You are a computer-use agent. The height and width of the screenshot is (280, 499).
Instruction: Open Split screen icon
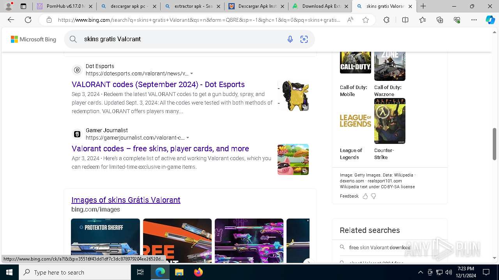(x=405, y=20)
